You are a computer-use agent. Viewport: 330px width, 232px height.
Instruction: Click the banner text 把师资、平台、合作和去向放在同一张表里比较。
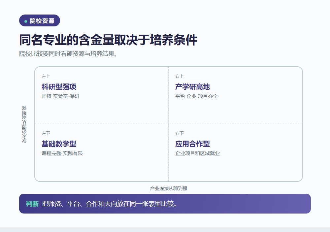109,204
